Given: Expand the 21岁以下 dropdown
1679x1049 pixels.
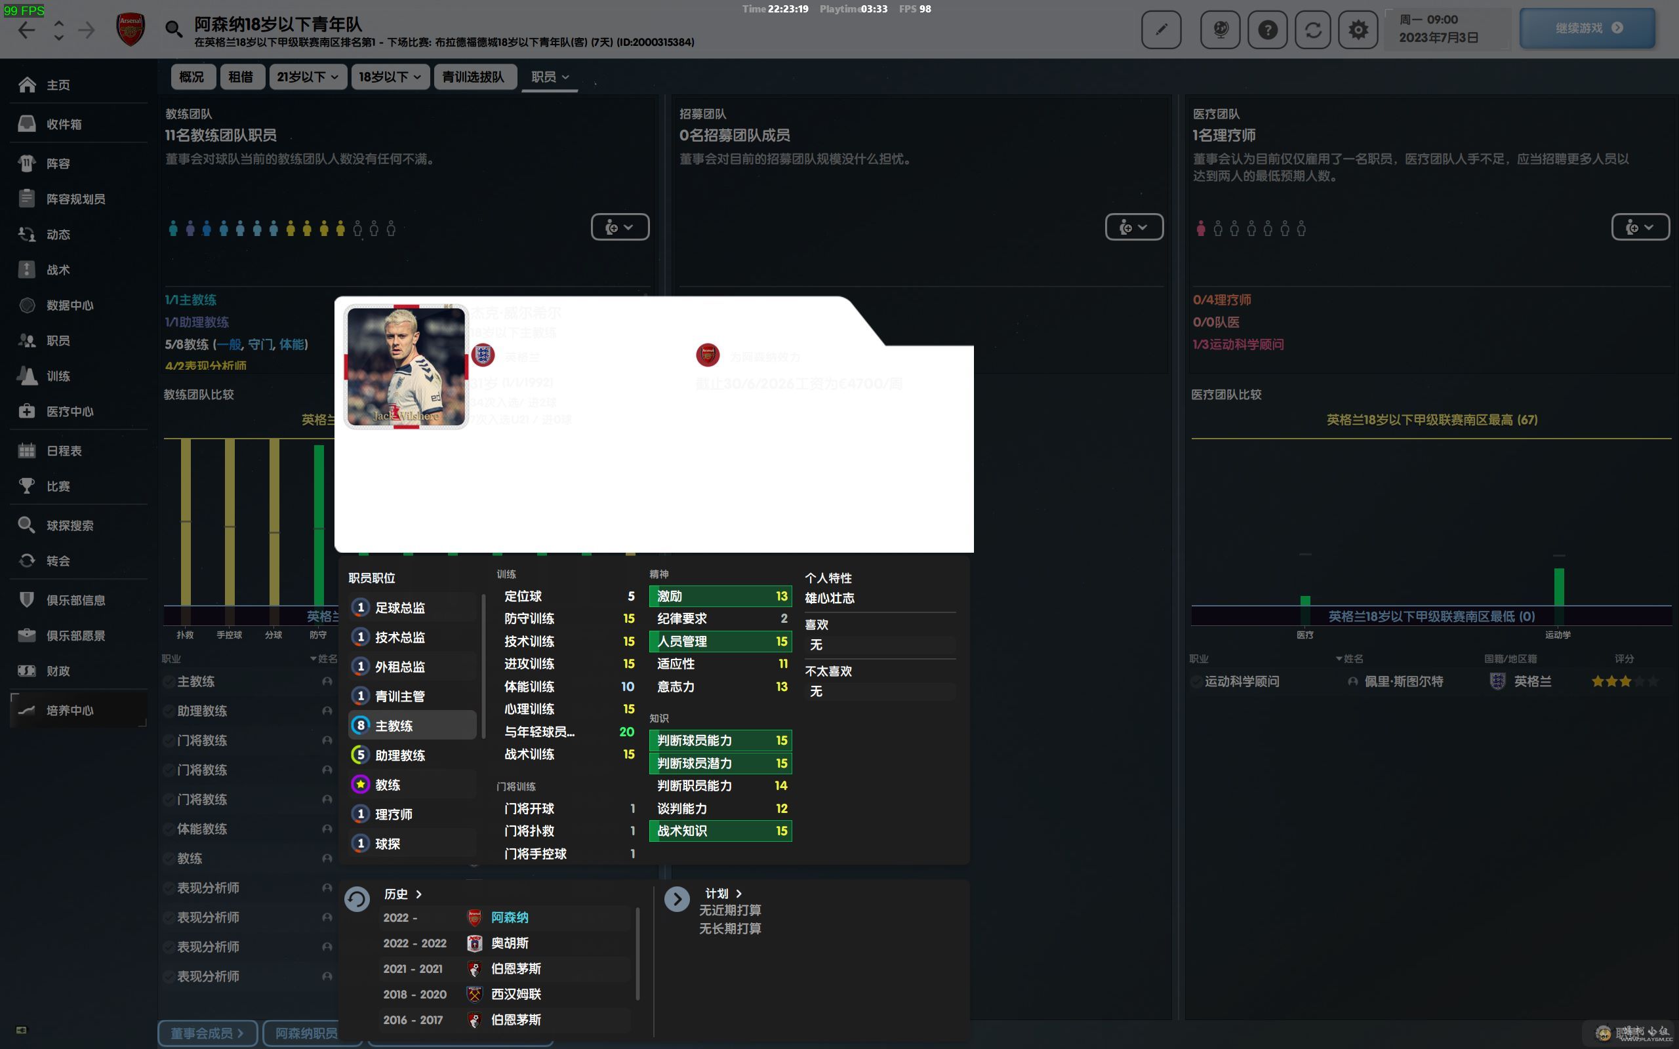Looking at the screenshot, I should tap(307, 77).
